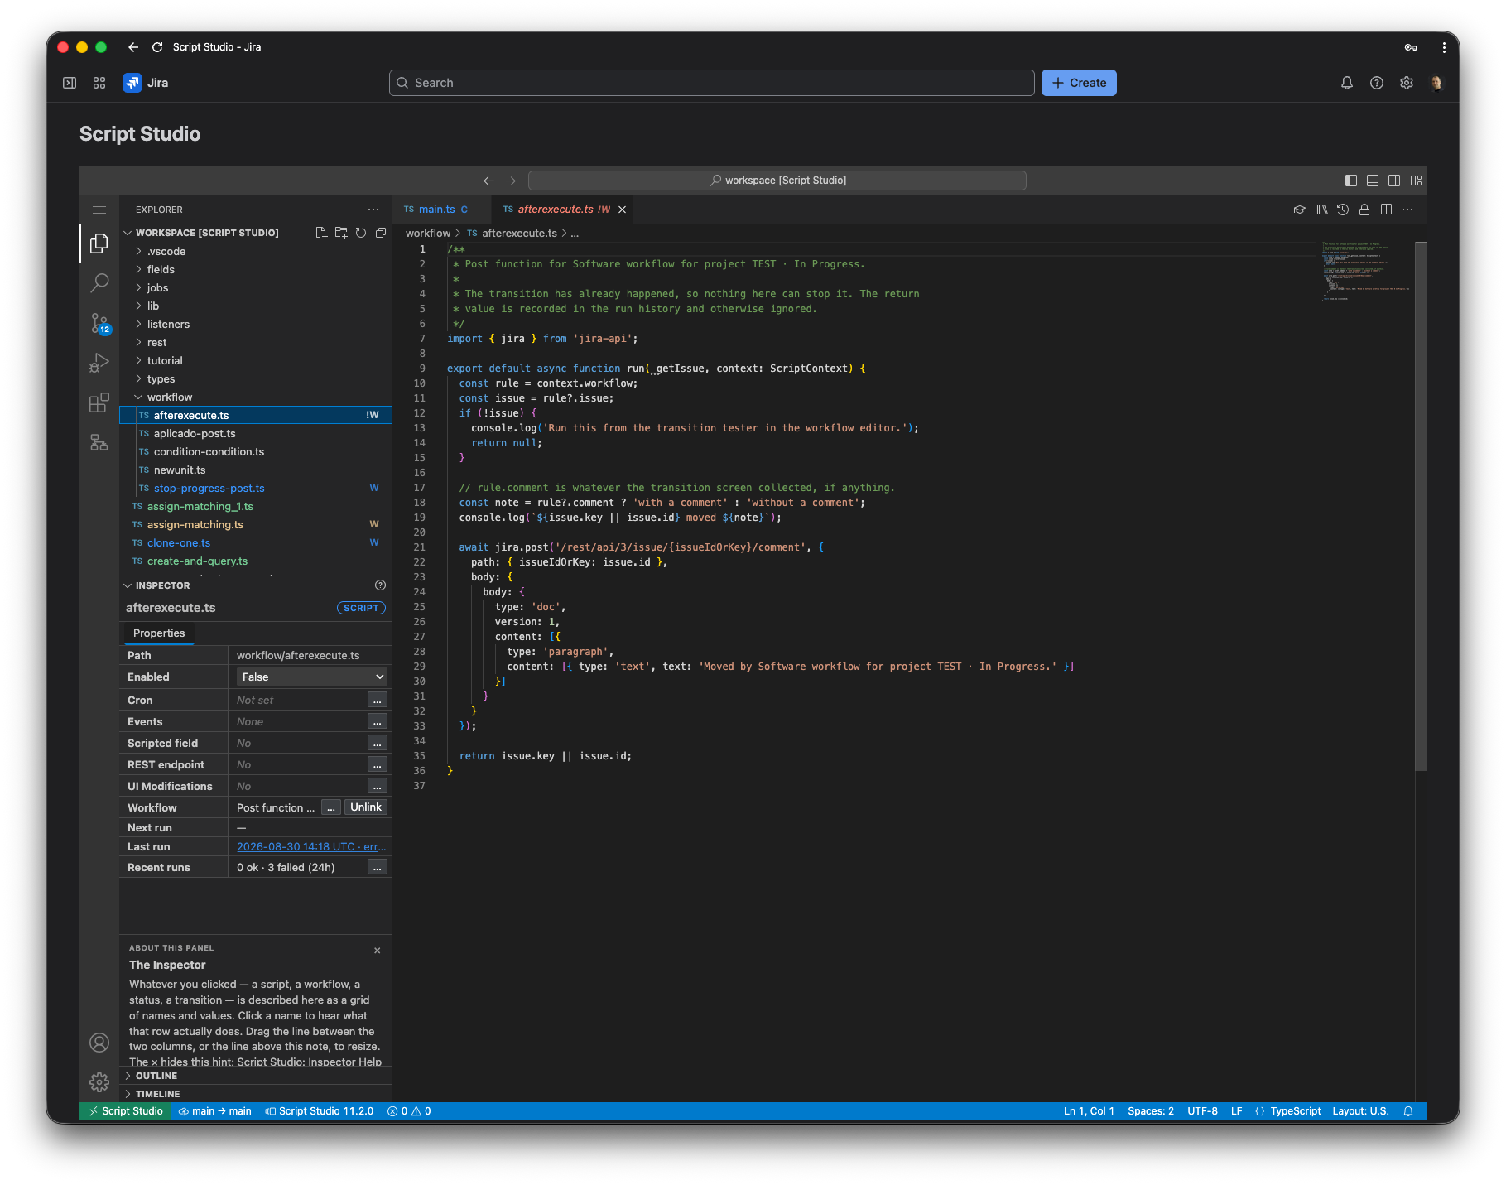Screen dimensions: 1506x1185
Task: Click the New File icon in explorer header
Action: pos(321,233)
